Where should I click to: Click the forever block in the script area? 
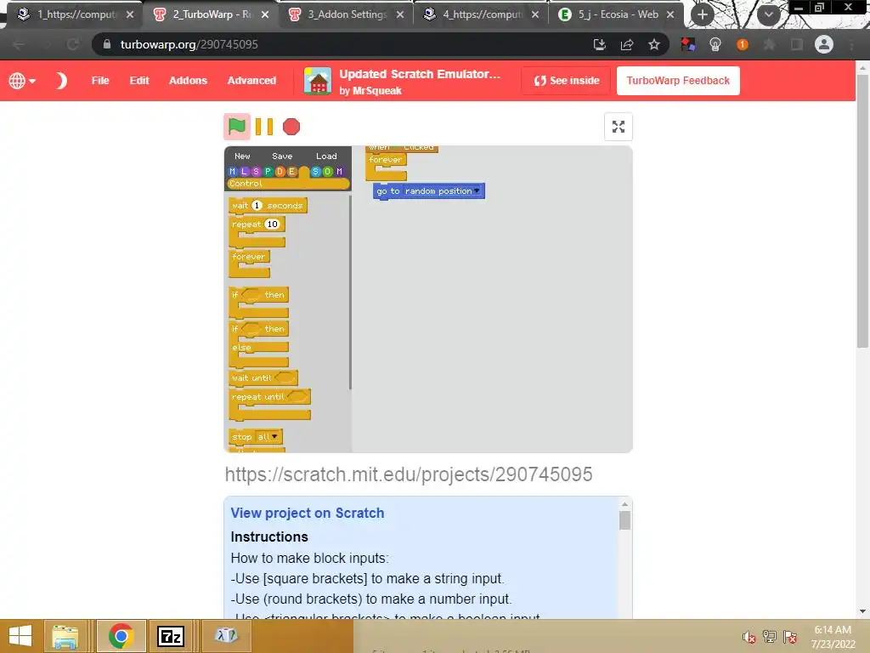point(386,167)
